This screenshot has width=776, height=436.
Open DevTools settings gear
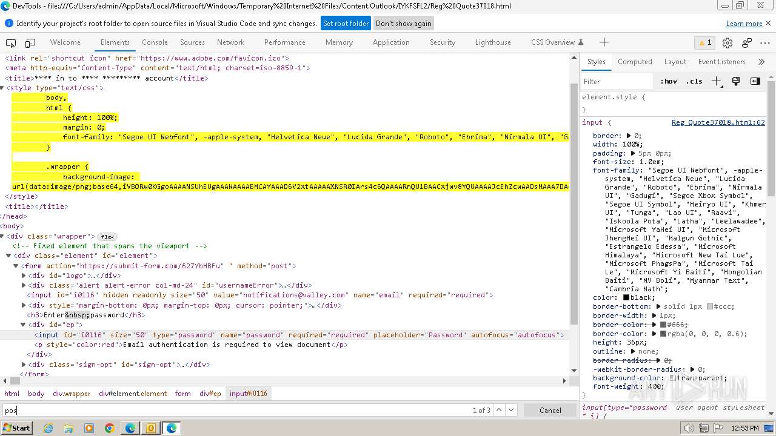(727, 42)
